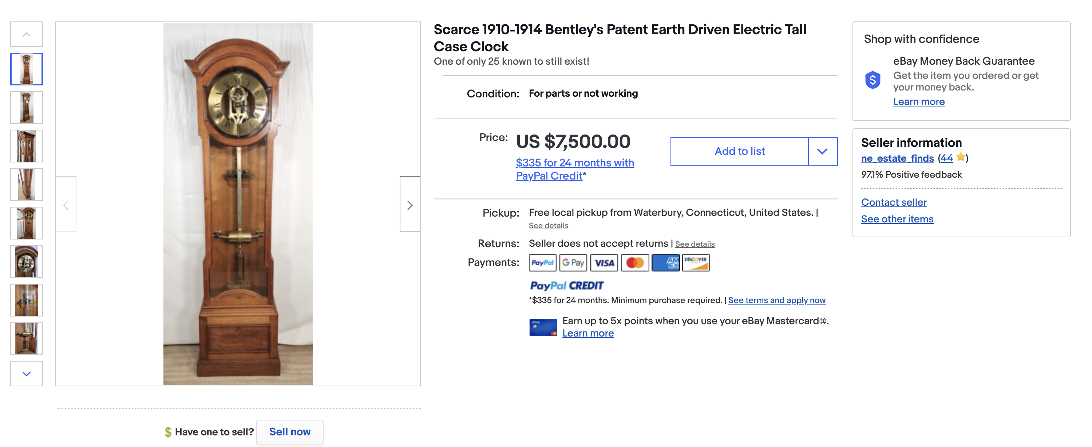The height and width of the screenshot is (447, 1092).
Task: Click the PayPal Credit logo
Action: pos(566,286)
